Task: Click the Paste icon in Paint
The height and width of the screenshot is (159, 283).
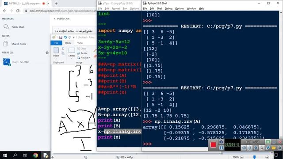Action: [x=56, y=50]
